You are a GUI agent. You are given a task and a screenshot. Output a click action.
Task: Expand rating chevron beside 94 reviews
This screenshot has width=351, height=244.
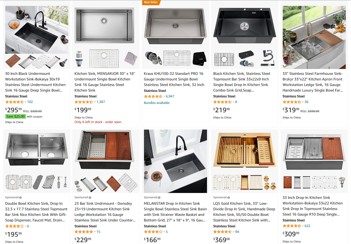(234, 232)
